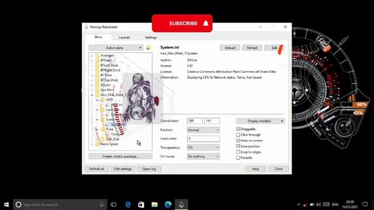Click the Refresh button
This screenshot has width=374, height=210.
[252, 48]
